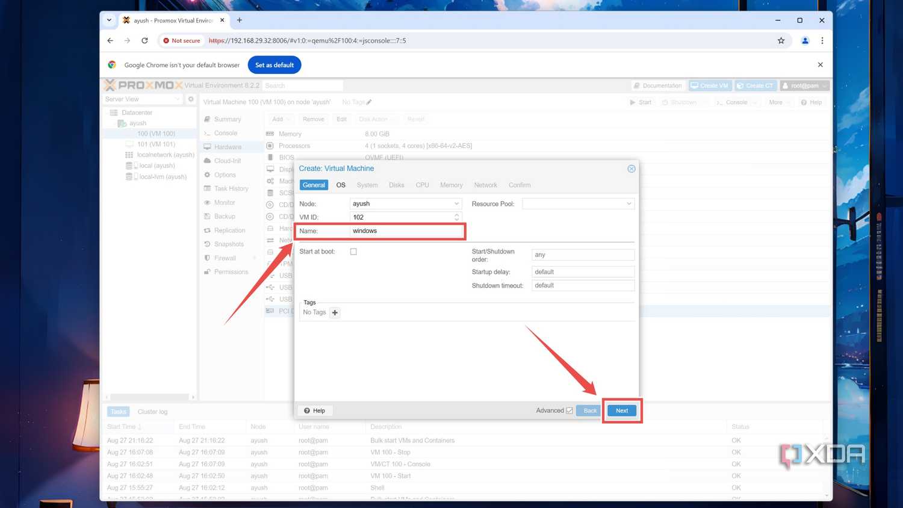Open the root@pam user menu

pyautogui.click(x=804, y=85)
